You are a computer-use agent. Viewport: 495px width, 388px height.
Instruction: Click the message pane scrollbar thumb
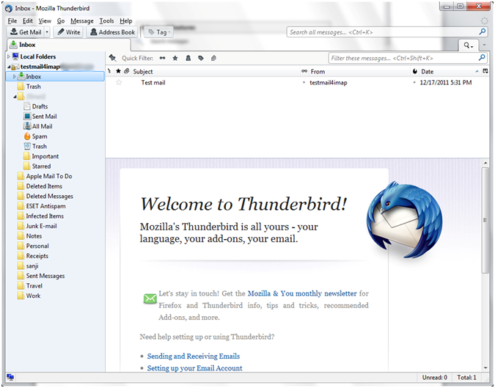485,220
